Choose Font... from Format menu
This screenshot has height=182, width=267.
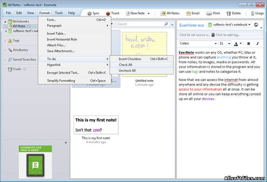tap(74, 20)
